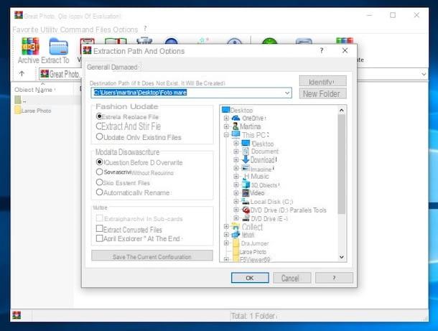
Task: Enable April Explorer At The End checkbox
Action: pos(99,238)
